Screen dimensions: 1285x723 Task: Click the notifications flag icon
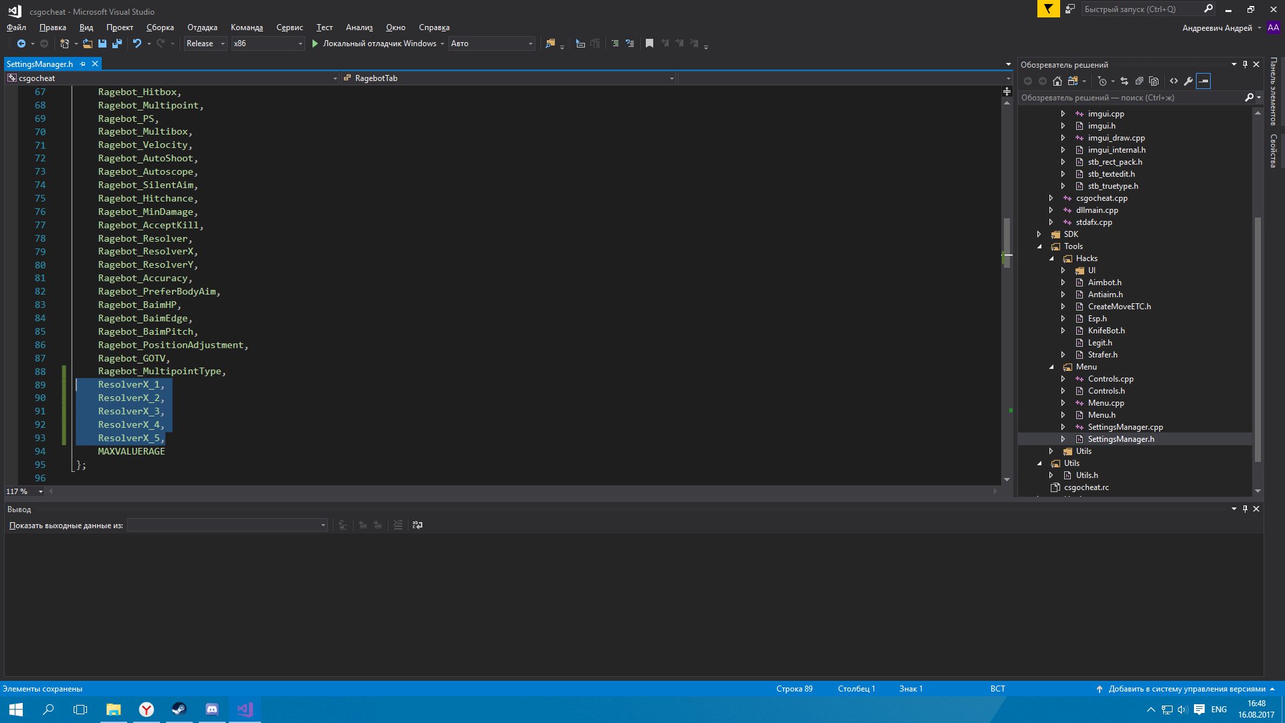click(1048, 9)
